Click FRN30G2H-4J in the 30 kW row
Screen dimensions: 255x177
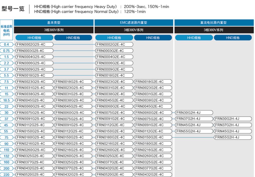point(194,113)
